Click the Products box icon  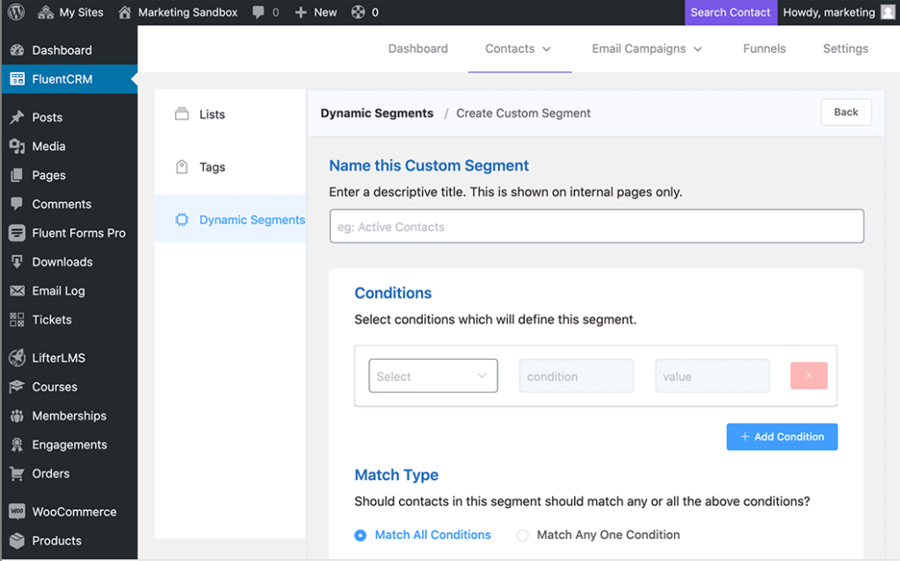coord(18,540)
